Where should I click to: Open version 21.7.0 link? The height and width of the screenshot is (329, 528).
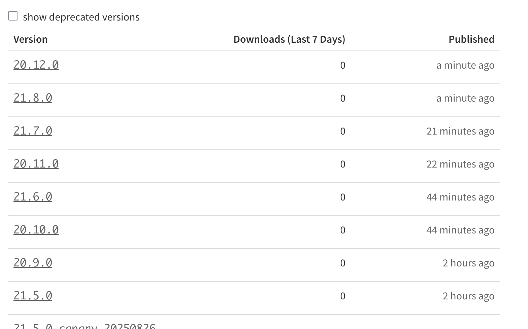[x=33, y=131]
